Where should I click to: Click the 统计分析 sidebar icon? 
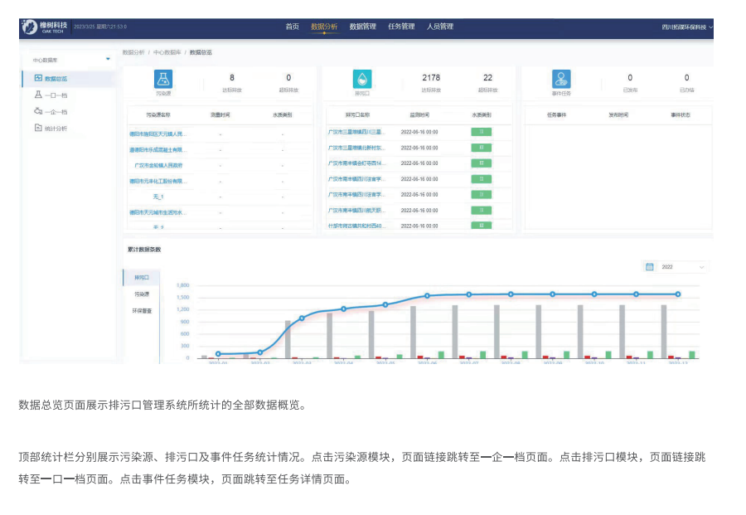coord(38,128)
